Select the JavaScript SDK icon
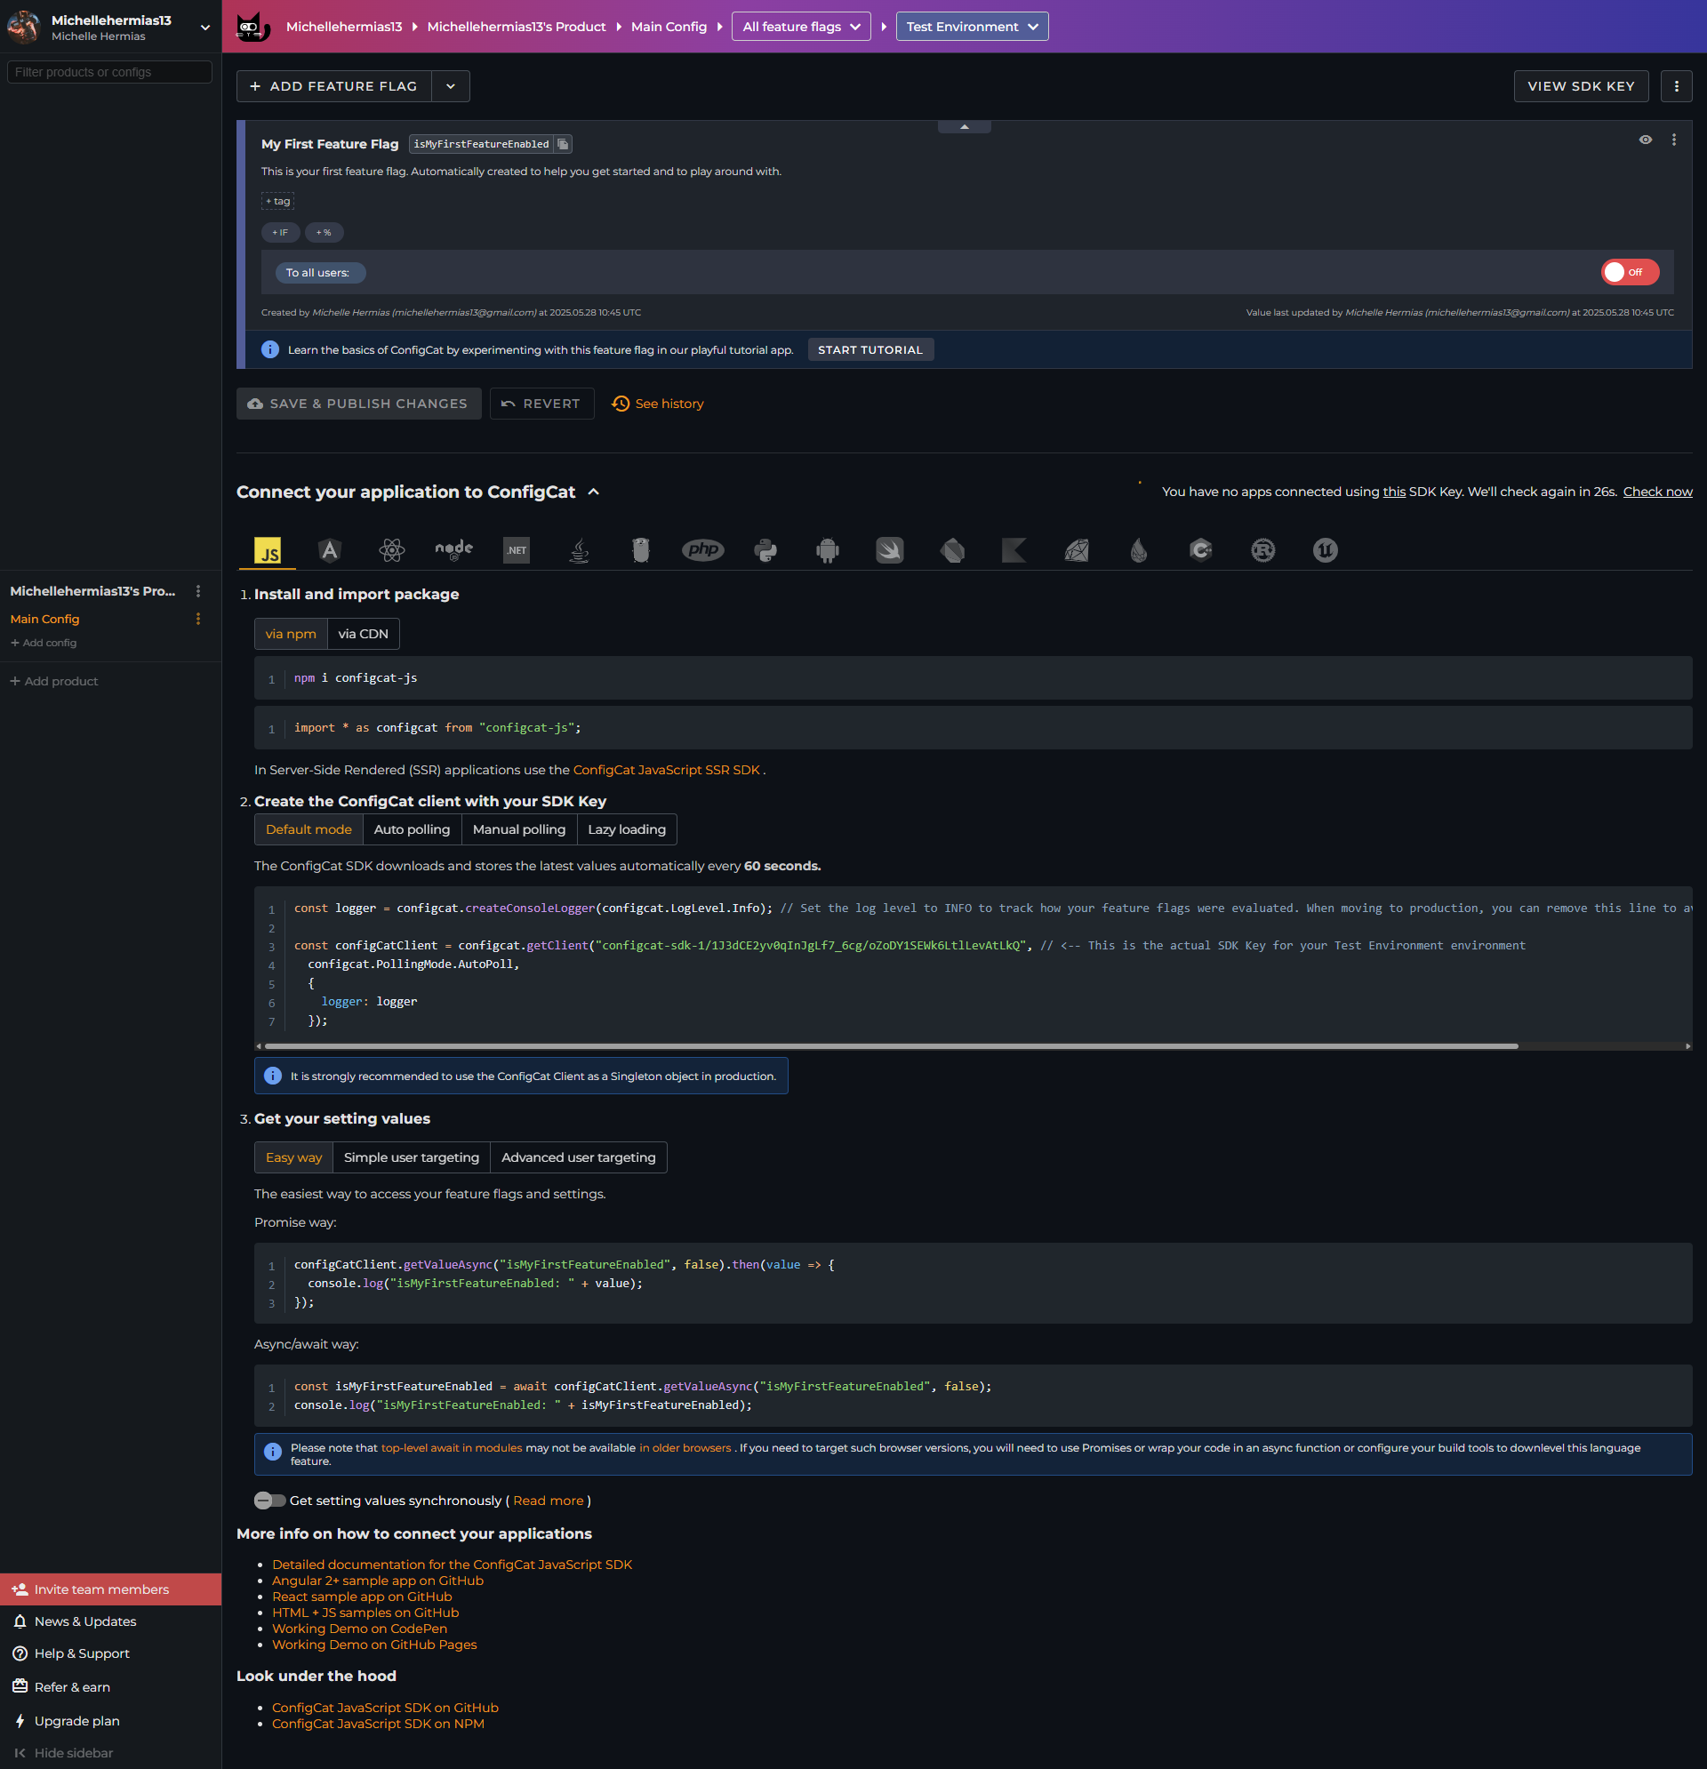1707x1769 pixels. (x=268, y=549)
